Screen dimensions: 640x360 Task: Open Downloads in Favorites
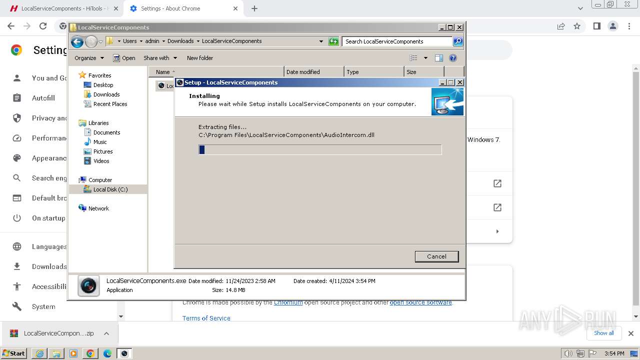(106, 94)
